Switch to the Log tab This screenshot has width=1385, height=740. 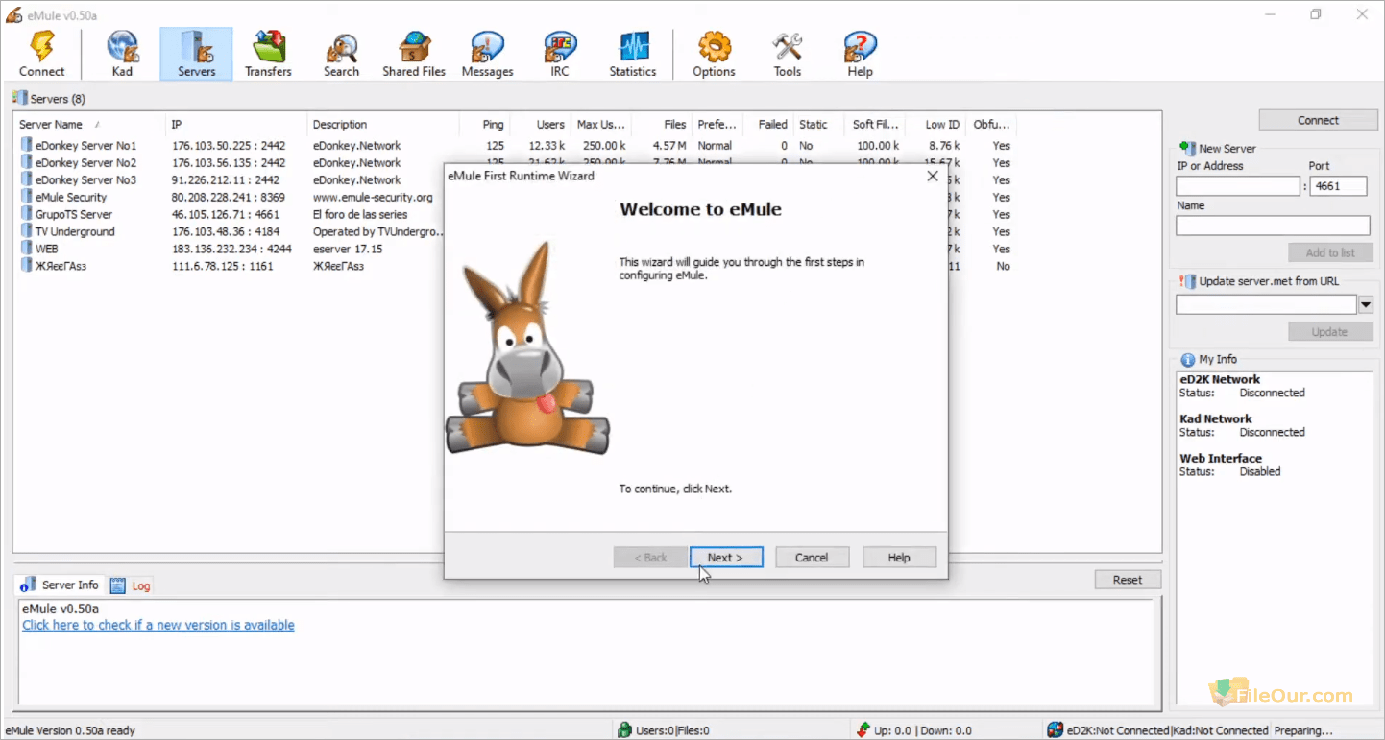132,585
